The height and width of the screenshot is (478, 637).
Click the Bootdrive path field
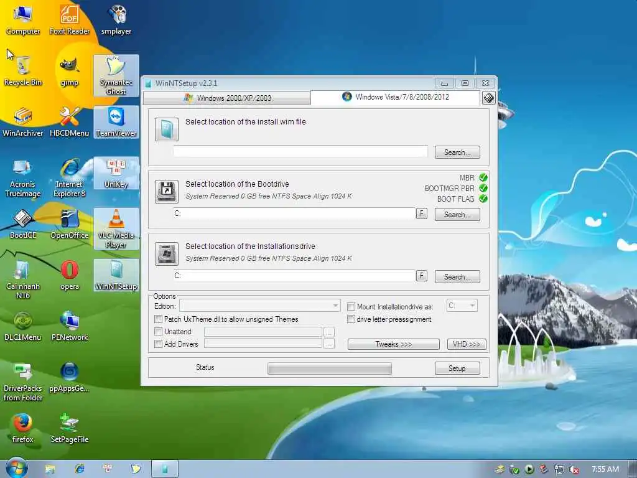(x=294, y=213)
